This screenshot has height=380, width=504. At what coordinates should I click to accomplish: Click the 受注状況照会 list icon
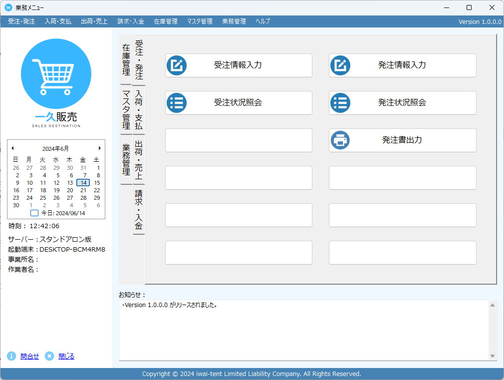tap(177, 103)
